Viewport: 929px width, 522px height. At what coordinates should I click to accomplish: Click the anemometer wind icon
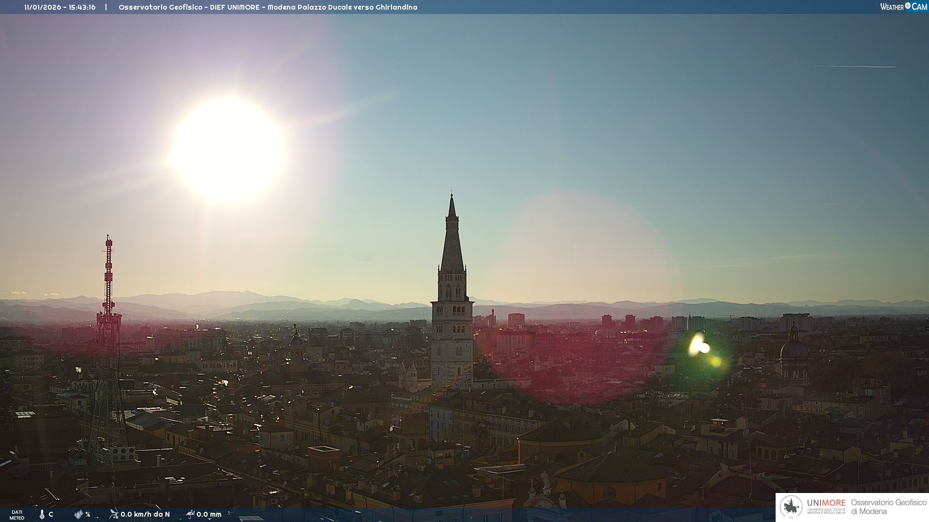(114, 514)
